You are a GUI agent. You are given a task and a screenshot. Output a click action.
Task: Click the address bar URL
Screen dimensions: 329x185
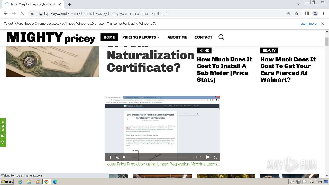point(102,14)
